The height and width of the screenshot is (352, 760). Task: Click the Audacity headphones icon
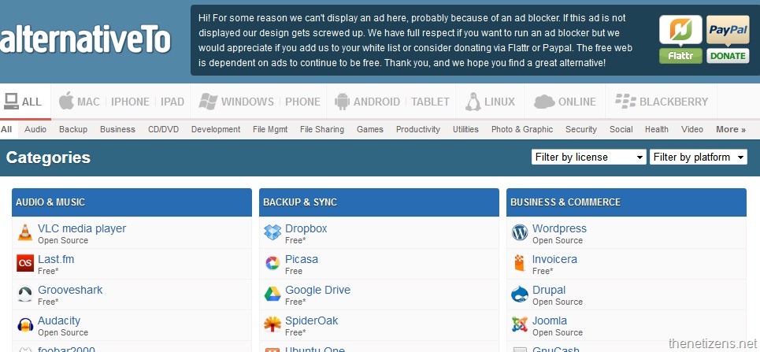[25, 324]
